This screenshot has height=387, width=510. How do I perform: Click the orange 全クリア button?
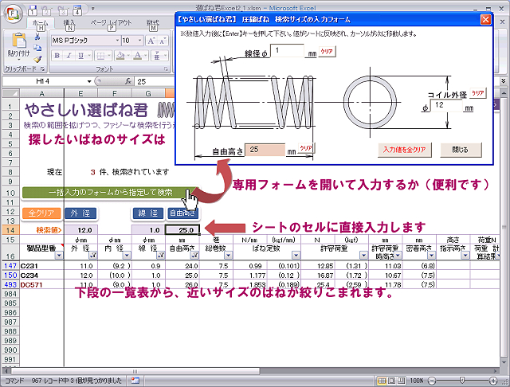40,213
